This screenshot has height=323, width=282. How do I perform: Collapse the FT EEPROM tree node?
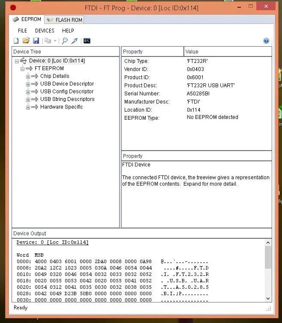tap(22, 69)
